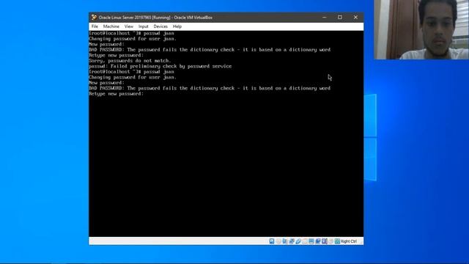469x264 pixels.
Task: Click inside the VM terminal screen
Action: point(226,133)
